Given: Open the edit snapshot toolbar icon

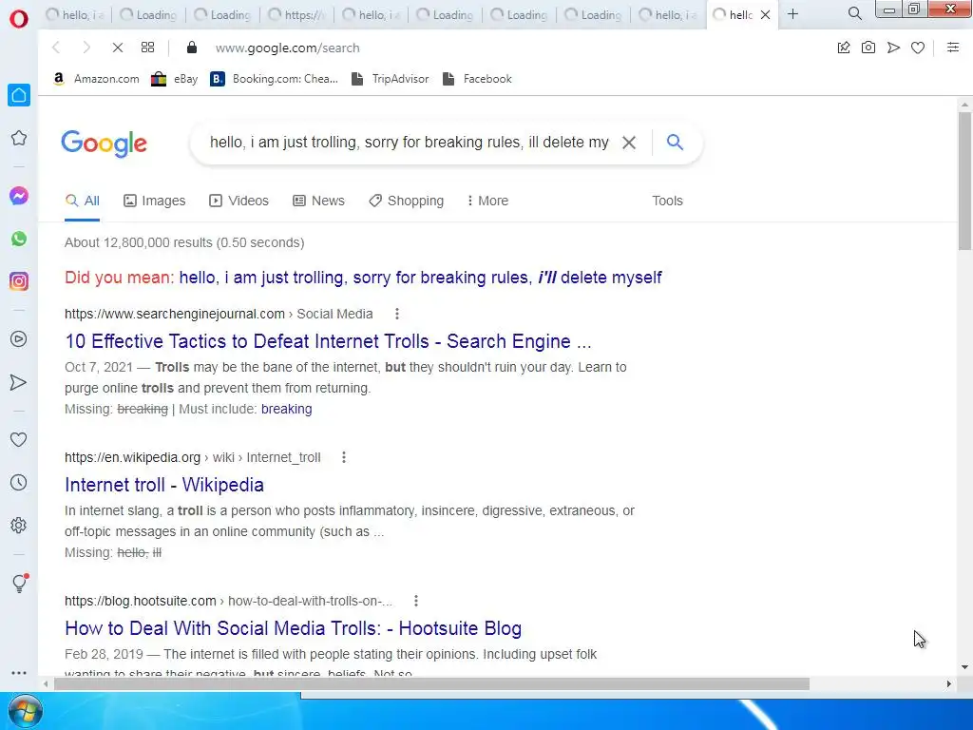Looking at the screenshot, I should tap(844, 48).
